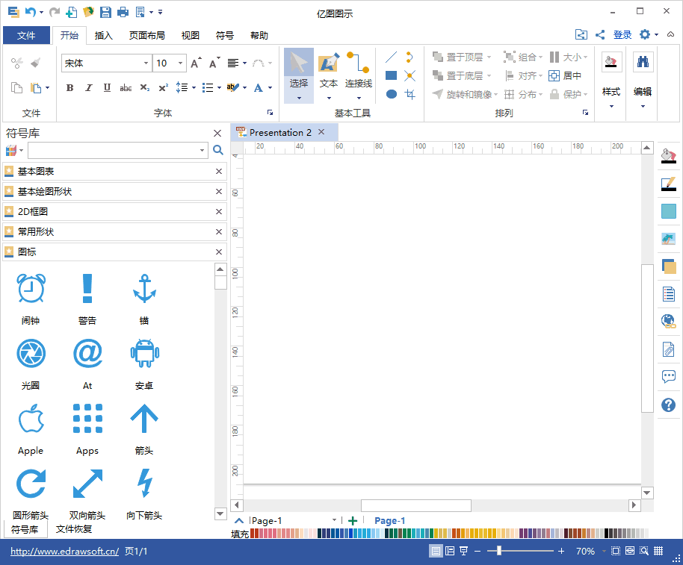The height and width of the screenshot is (565, 683).
Task: Pick the black swatch in fill palette
Action: (x=607, y=533)
